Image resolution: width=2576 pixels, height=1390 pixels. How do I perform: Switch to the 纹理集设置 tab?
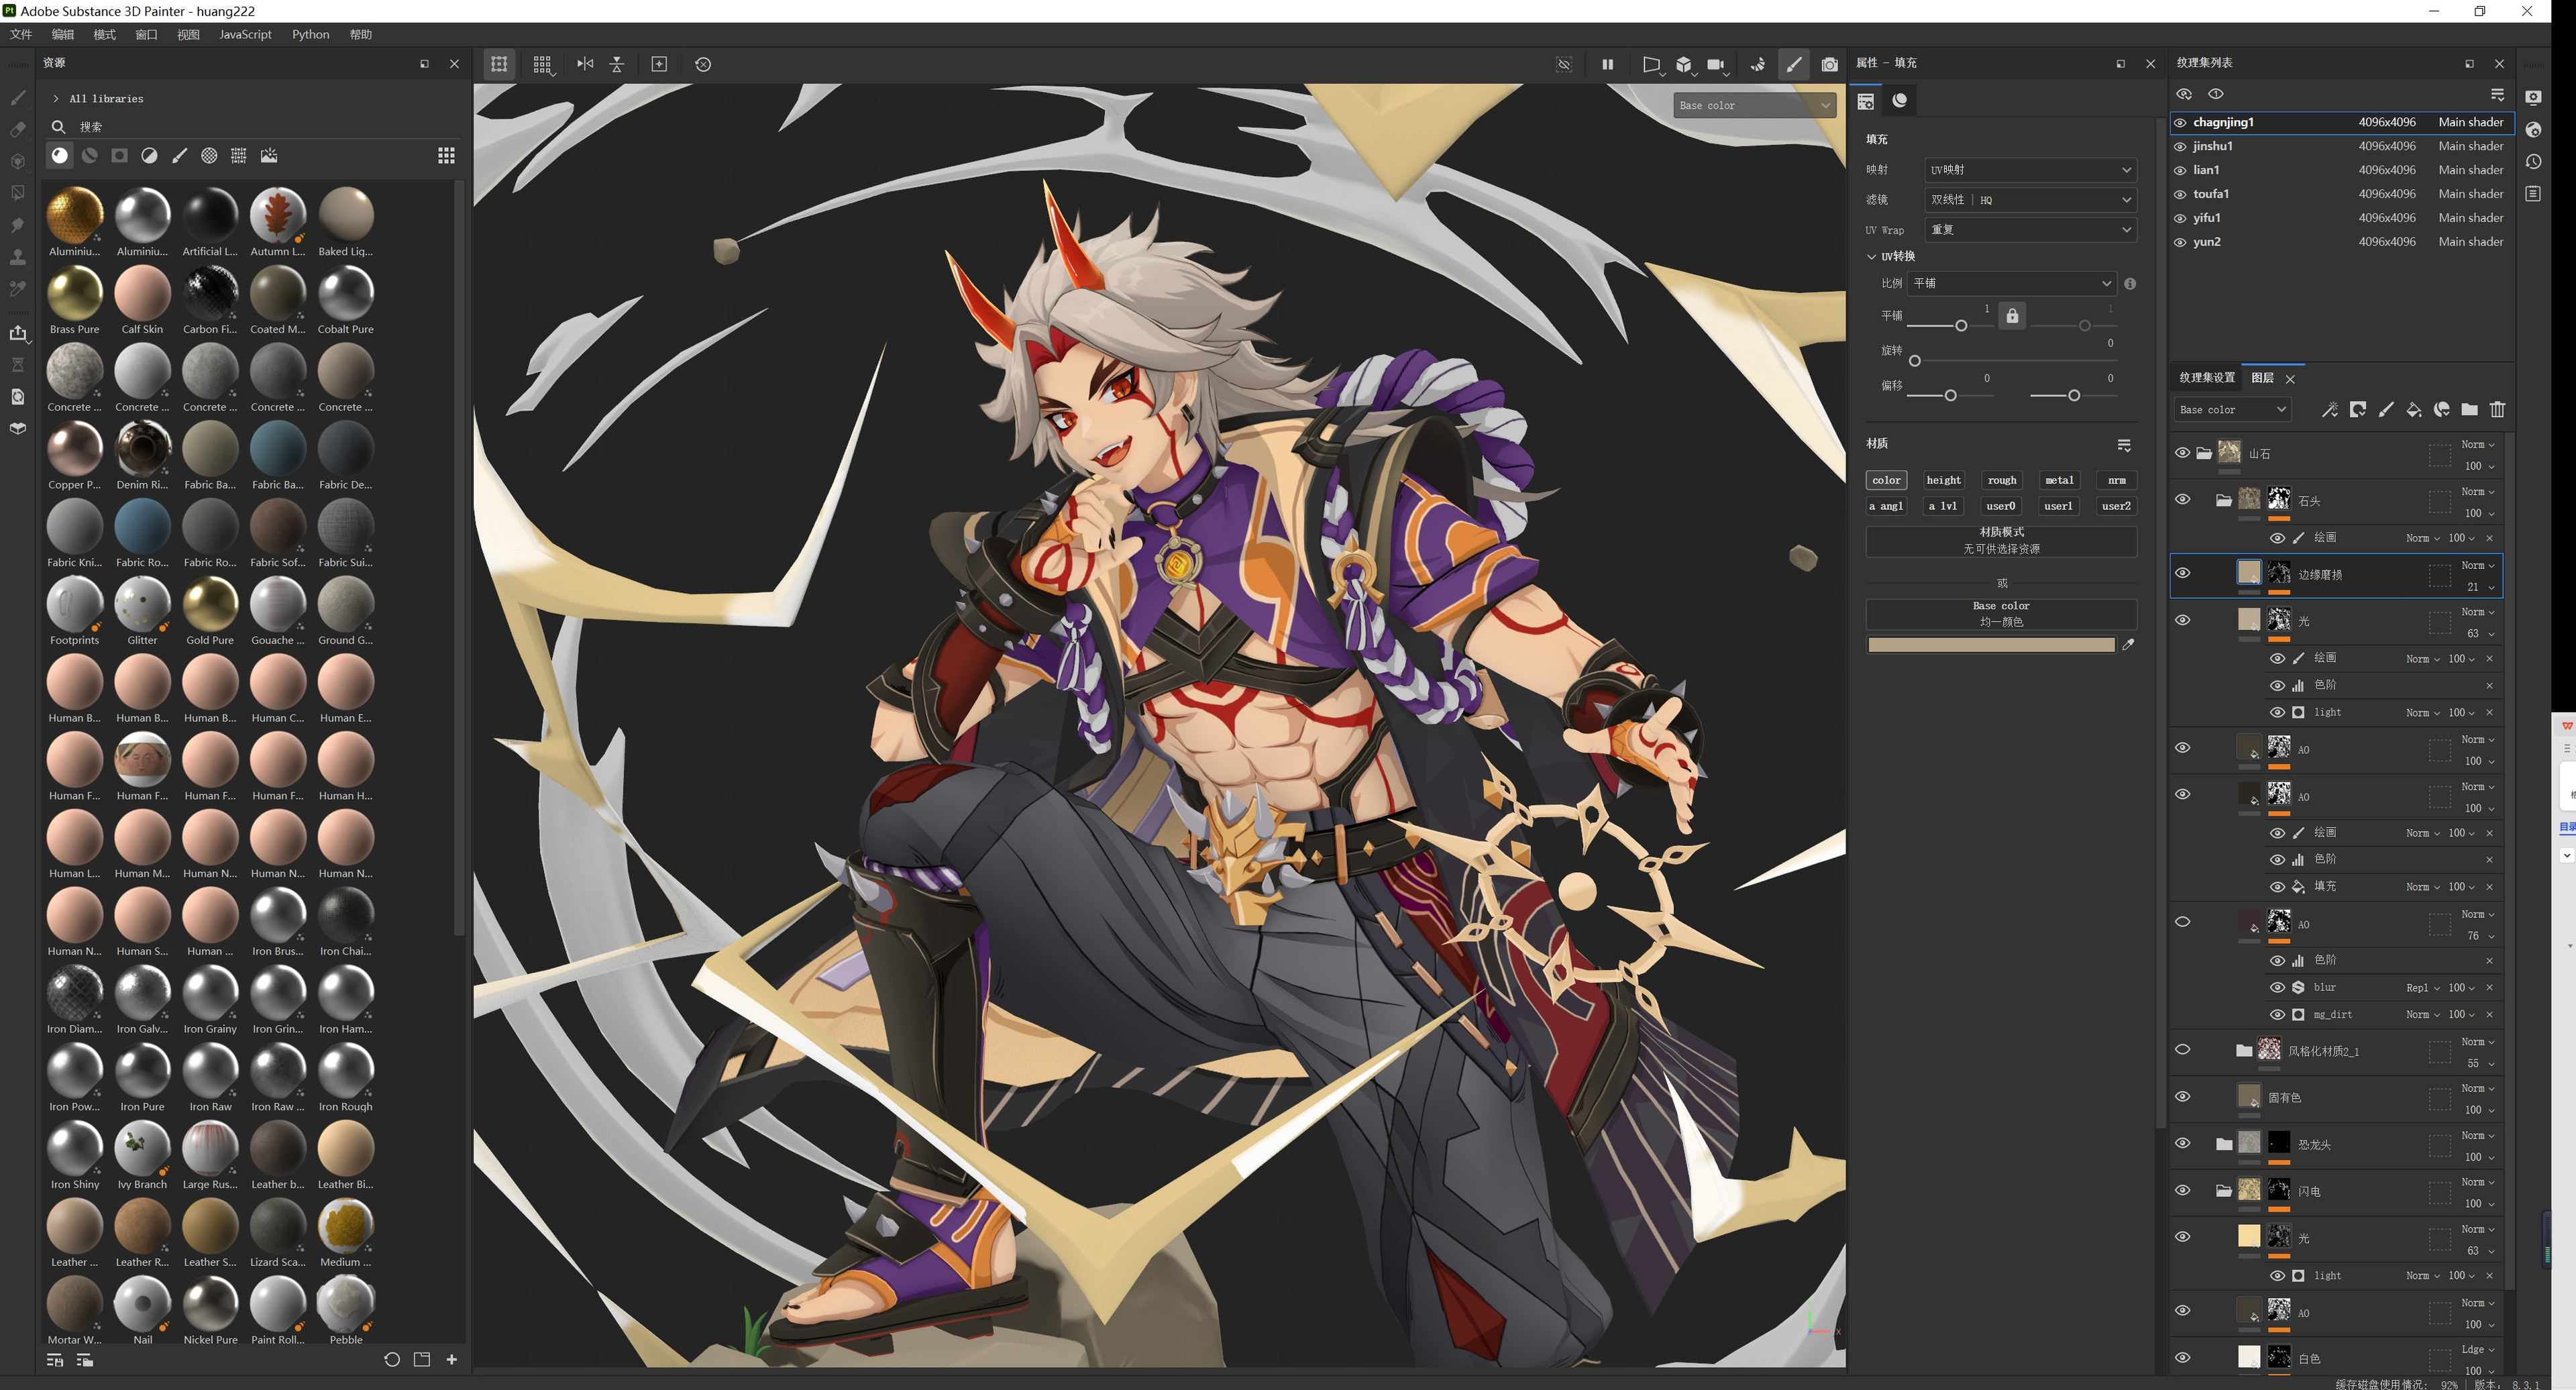click(x=2207, y=378)
